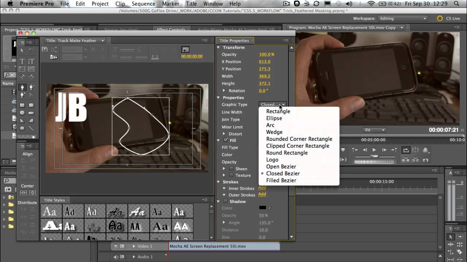This screenshot has width=467, height=262.
Task: Select the Selection arrow tool in Titler
Action: click(x=22, y=51)
